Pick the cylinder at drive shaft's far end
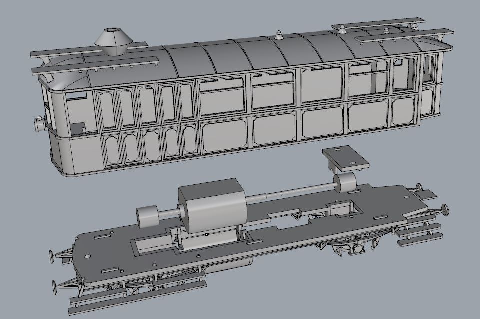 pos(345,182)
